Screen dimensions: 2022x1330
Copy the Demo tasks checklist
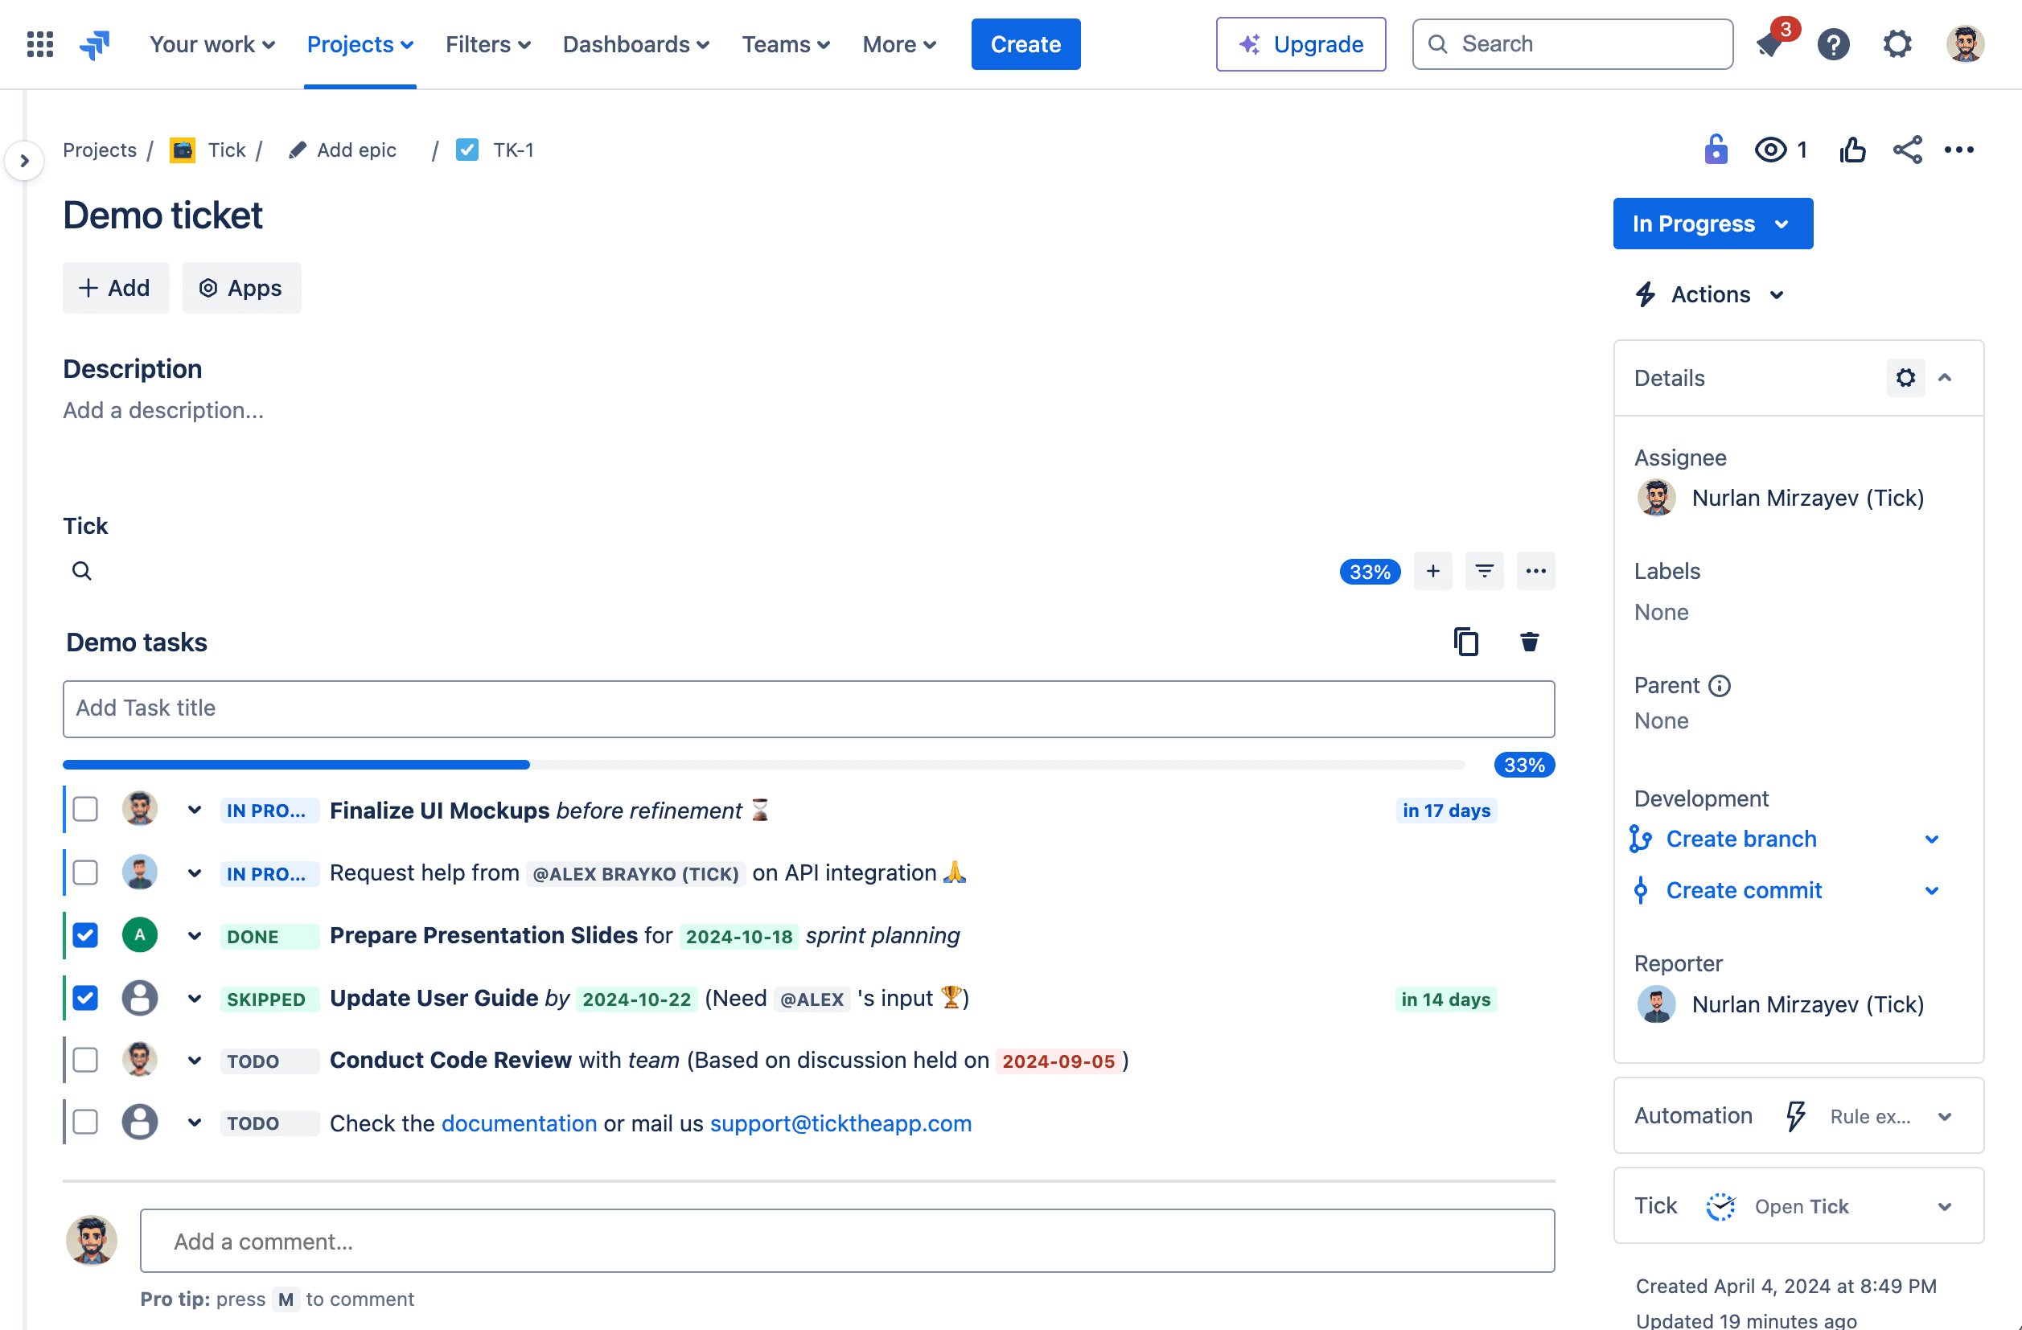[1465, 642]
